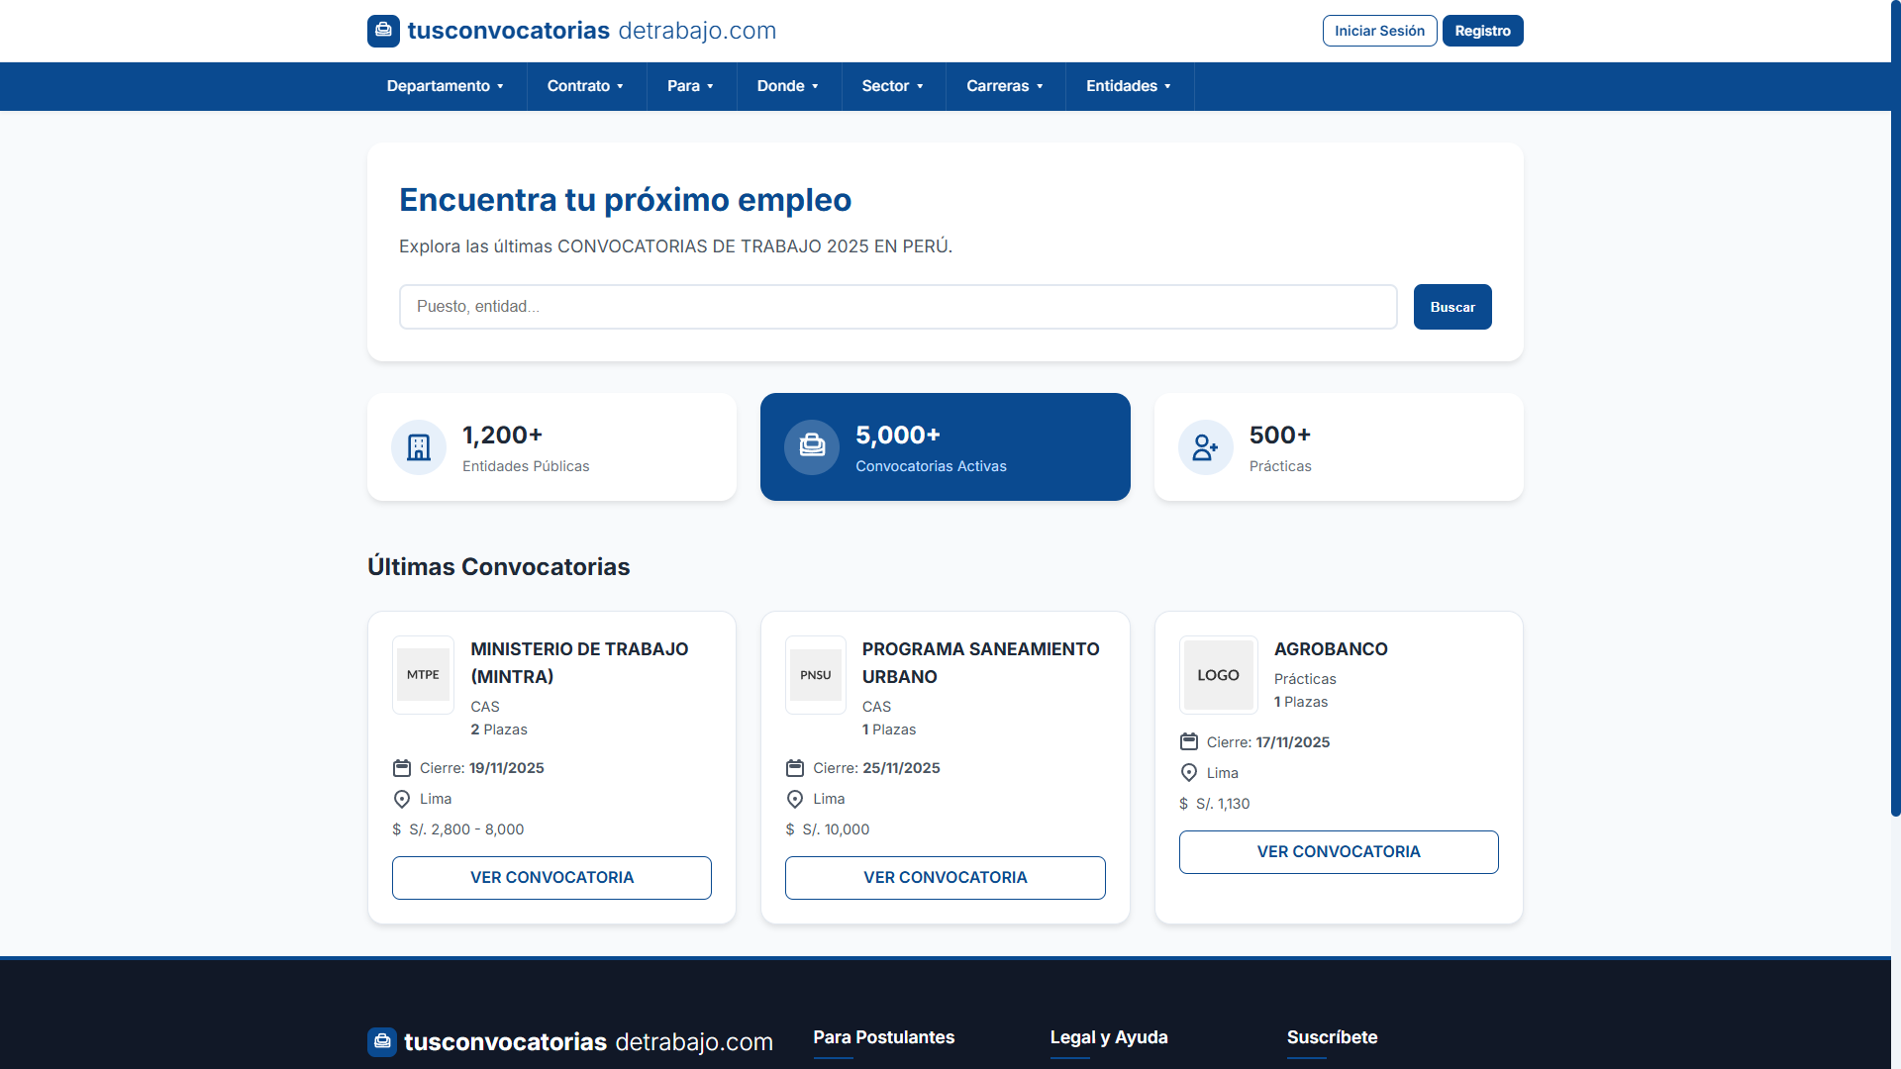Click the Para Postulantes footer heading
The height and width of the screenshot is (1069, 1901).
point(883,1037)
